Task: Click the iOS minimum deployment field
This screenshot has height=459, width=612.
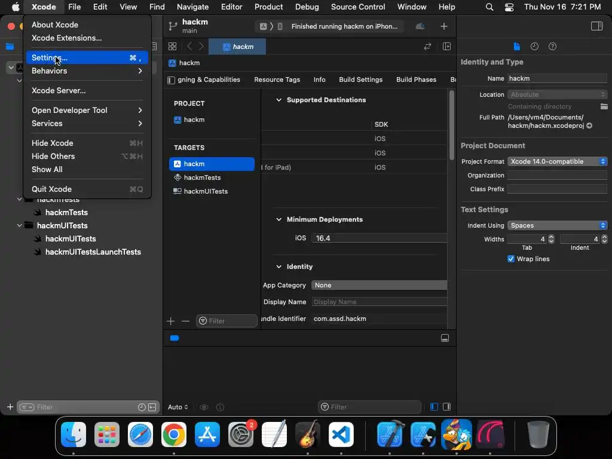Action: click(x=380, y=238)
